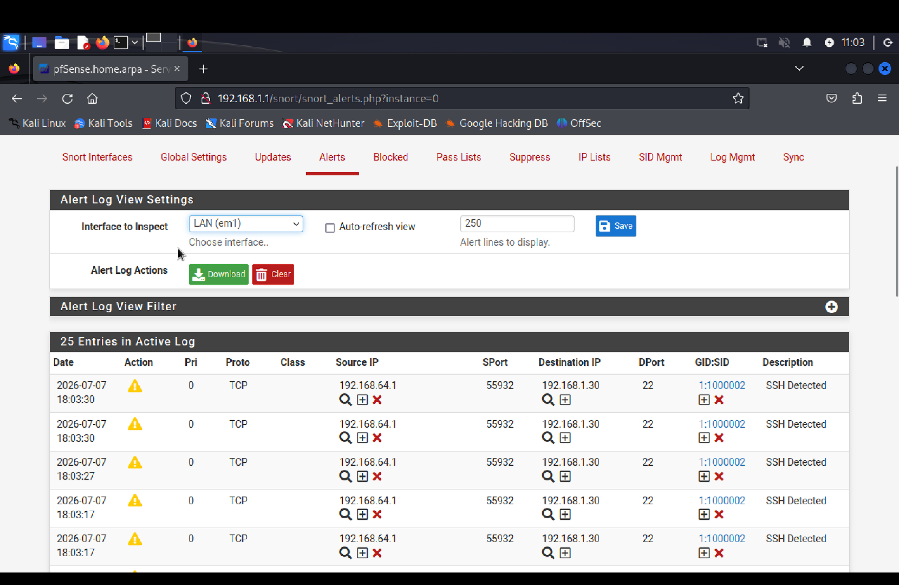Viewport: 899px width, 585px height.
Task: Open terminal dropdown arrow in panel
Action: 135,43
